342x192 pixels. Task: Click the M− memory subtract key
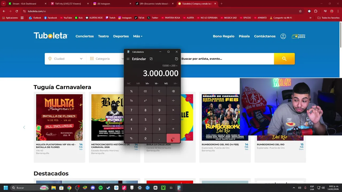coord(157,83)
